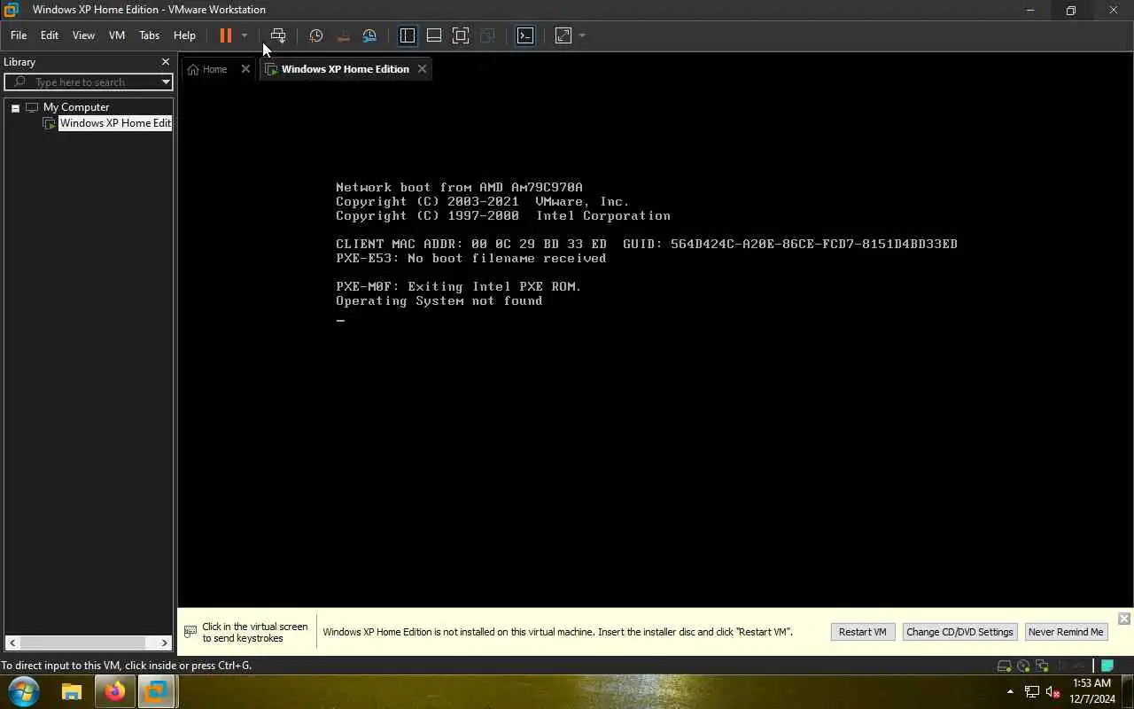Click the library scrollbar right arrow

coord(165,643)
